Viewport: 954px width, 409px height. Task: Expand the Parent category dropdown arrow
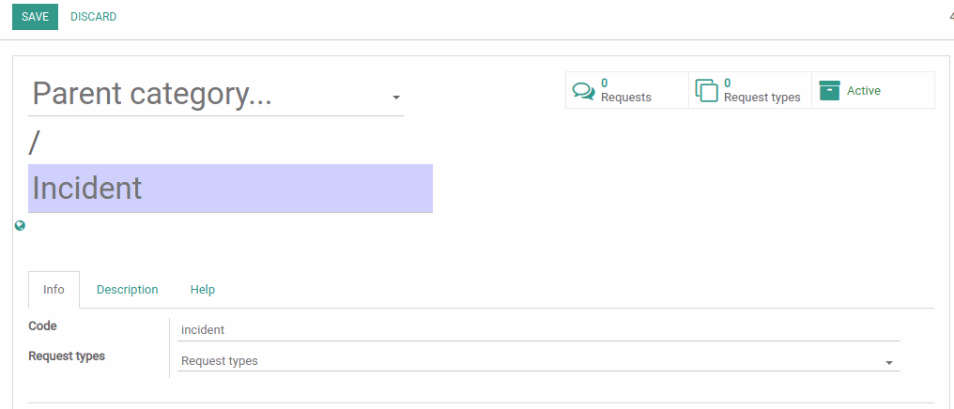click(396, 98)
